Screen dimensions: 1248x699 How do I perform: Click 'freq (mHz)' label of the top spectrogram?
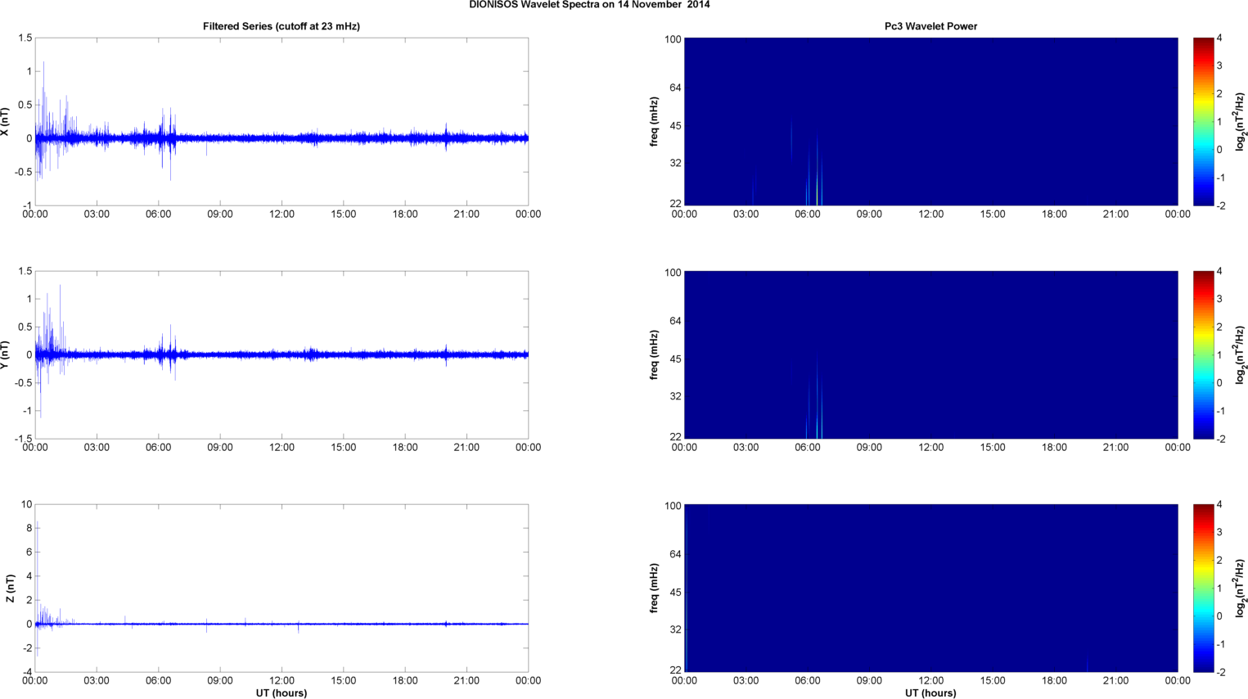655,122
